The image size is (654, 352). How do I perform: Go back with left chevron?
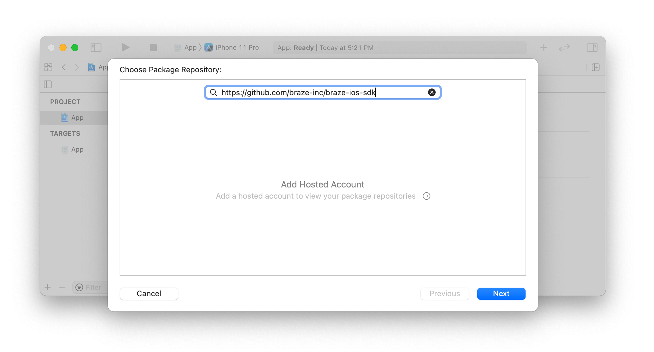64,67
